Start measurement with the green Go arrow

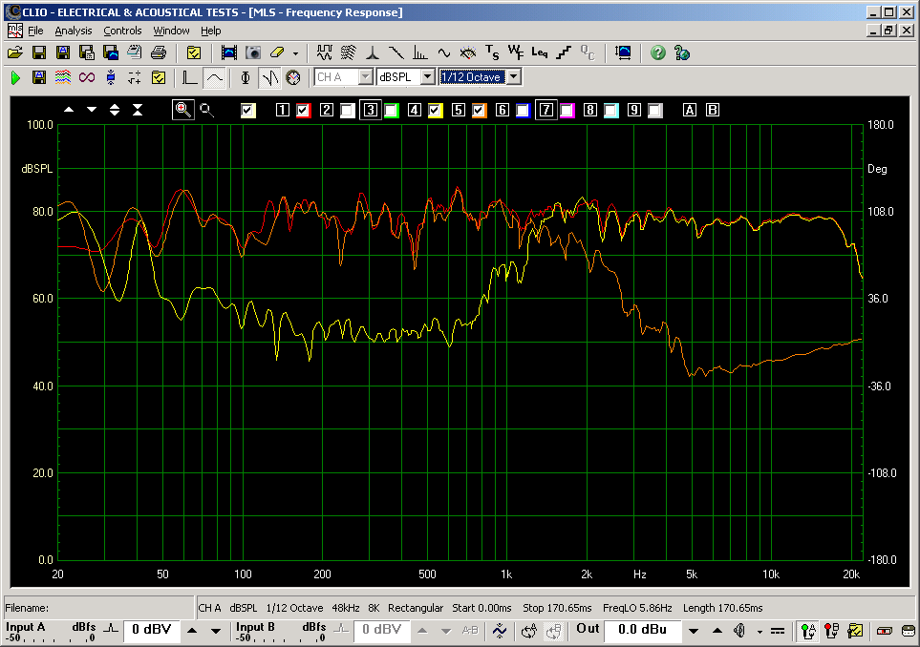[x=15, y=77]
